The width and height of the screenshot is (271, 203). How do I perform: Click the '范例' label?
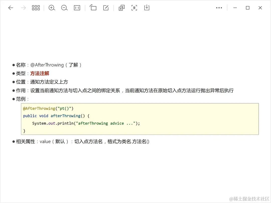[21, 99]
